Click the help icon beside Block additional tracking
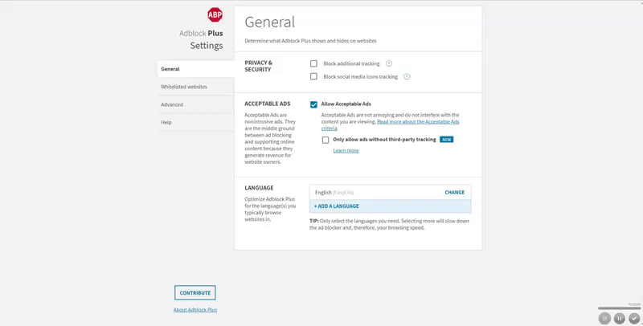 389,63
